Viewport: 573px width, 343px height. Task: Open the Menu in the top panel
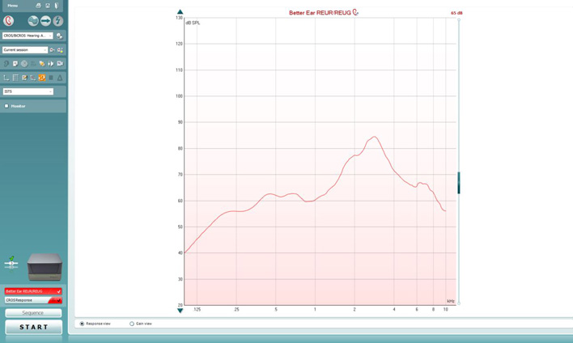coord(13,6)
